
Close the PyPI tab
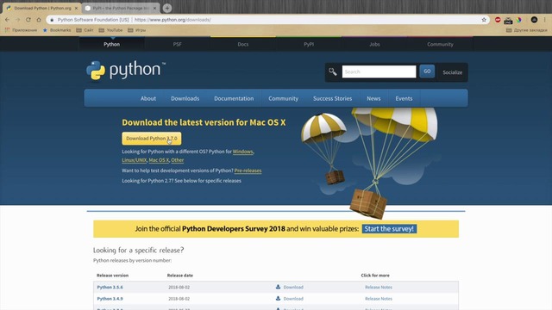coord(154,8)
